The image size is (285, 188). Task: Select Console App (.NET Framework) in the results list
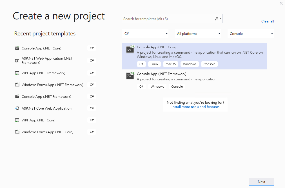pyautogui.click(x=194, y=80)
